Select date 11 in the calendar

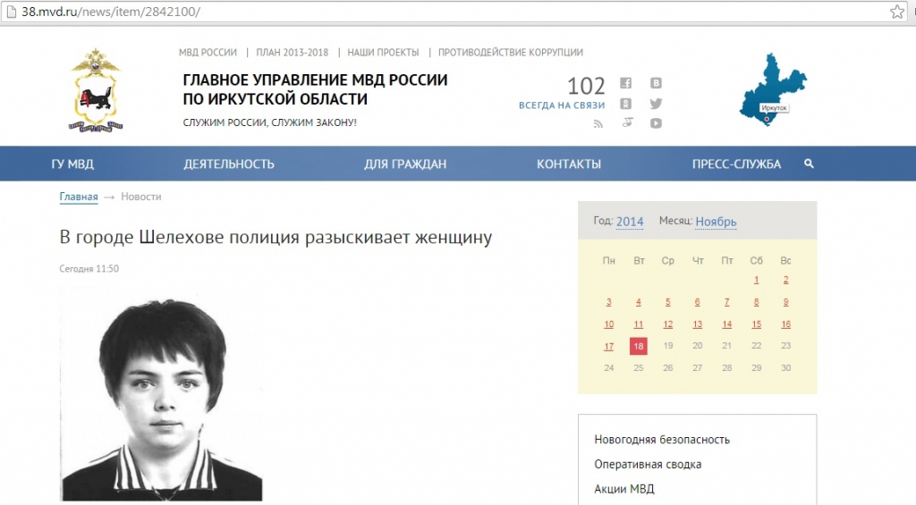639,324
